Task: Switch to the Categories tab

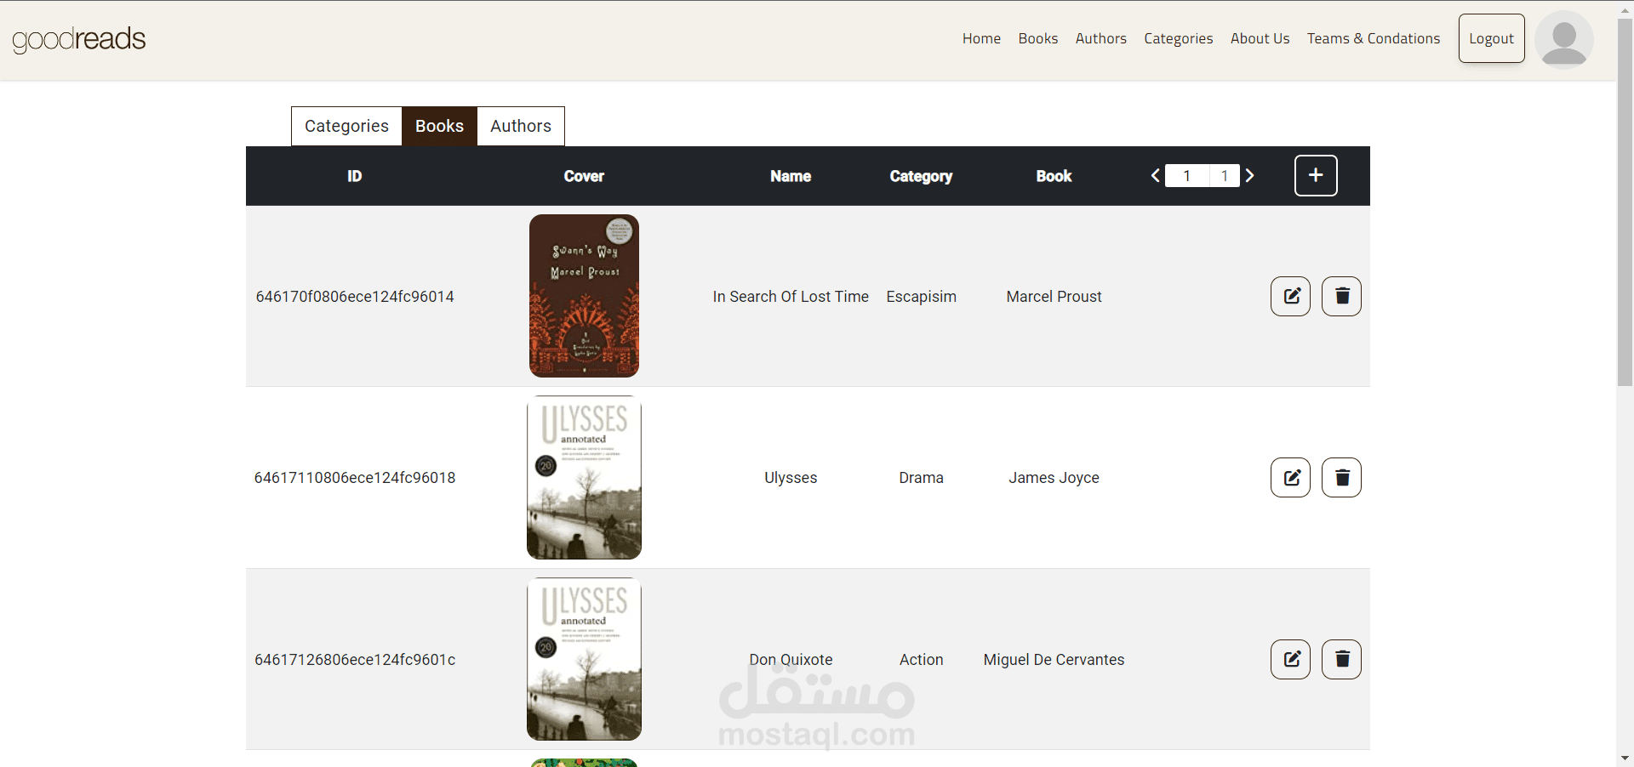Action: 346,126
